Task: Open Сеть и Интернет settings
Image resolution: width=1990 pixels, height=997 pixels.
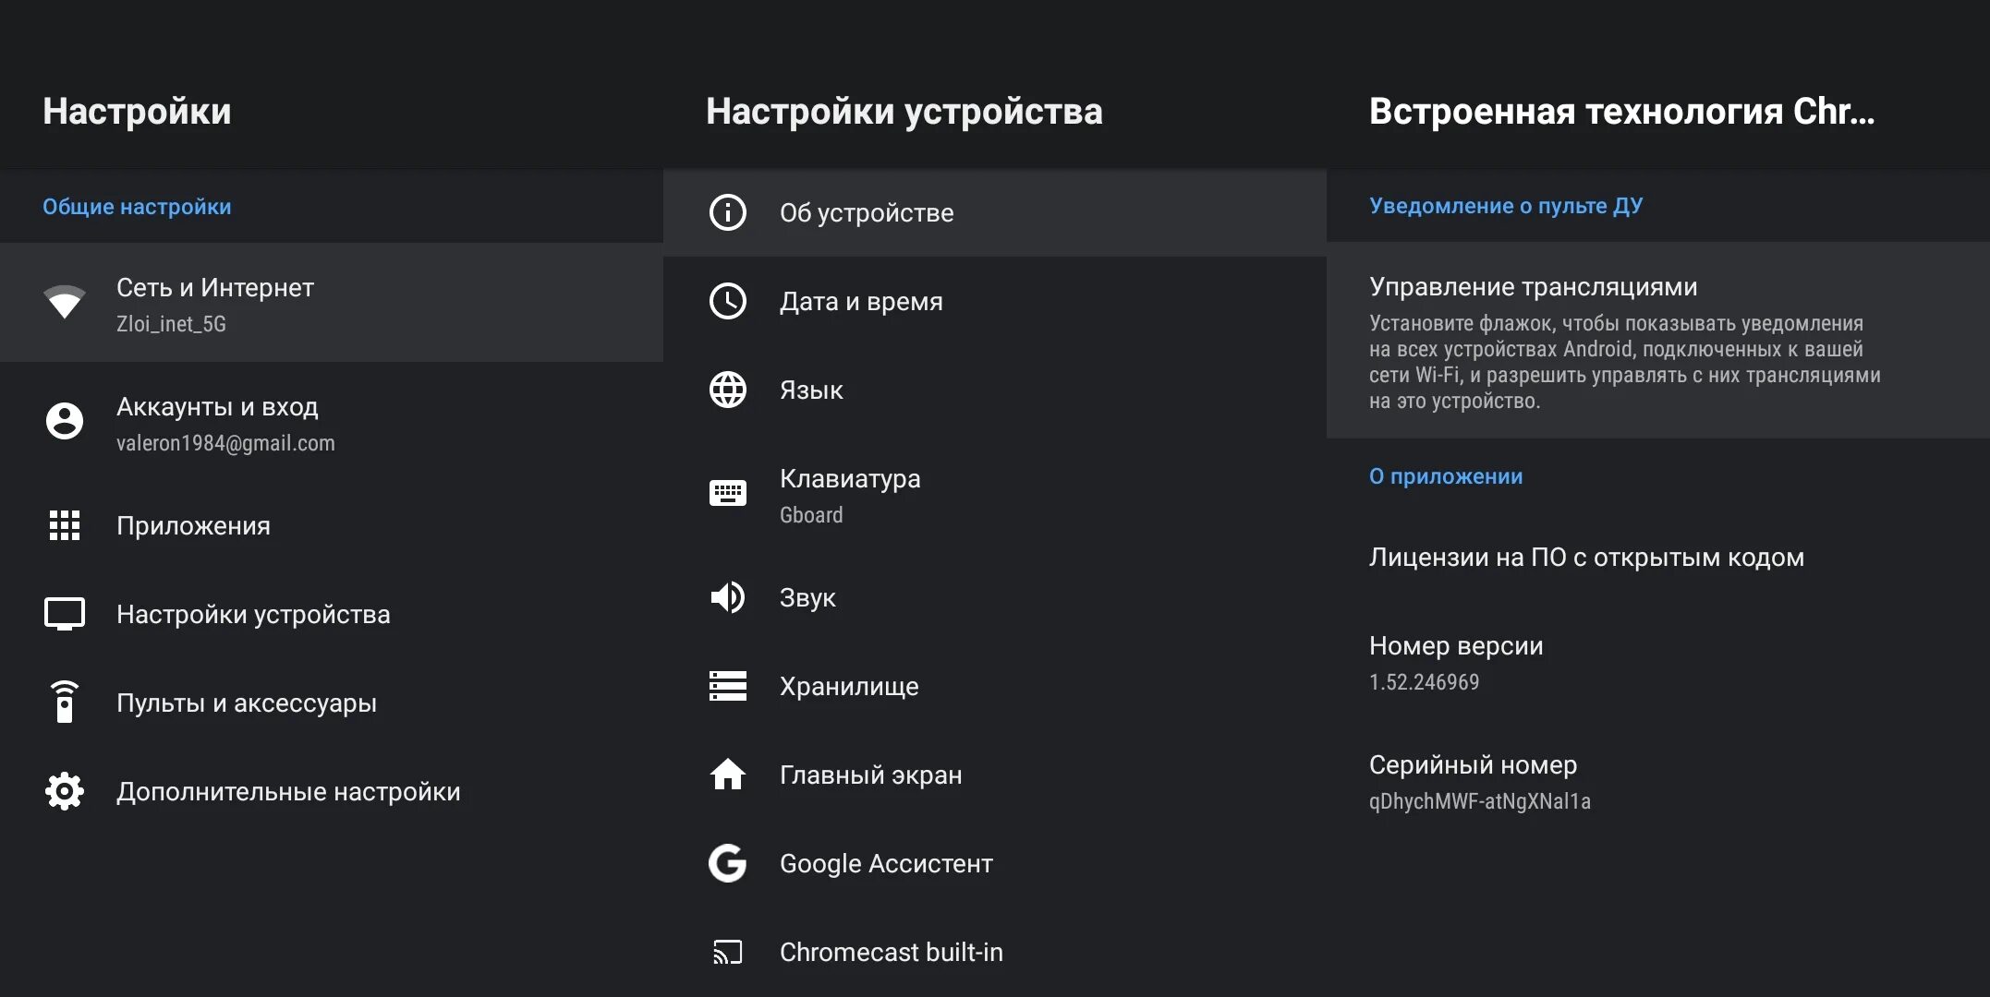Action: pos(332,302)
